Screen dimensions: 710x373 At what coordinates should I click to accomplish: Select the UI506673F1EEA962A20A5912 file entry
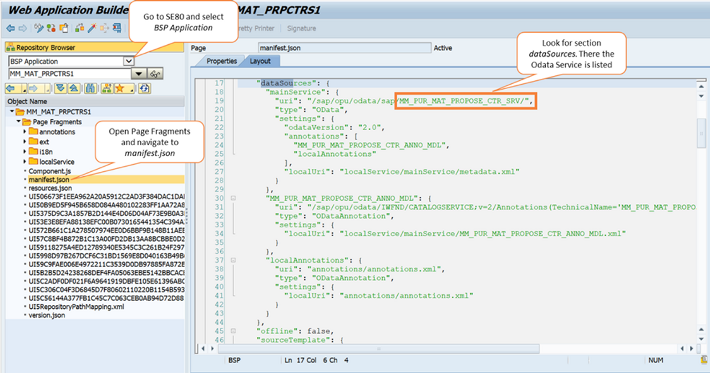(x=106, y=196)
